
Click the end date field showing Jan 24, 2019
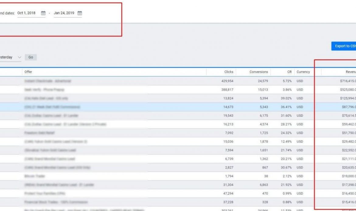[x=64, y=13]
